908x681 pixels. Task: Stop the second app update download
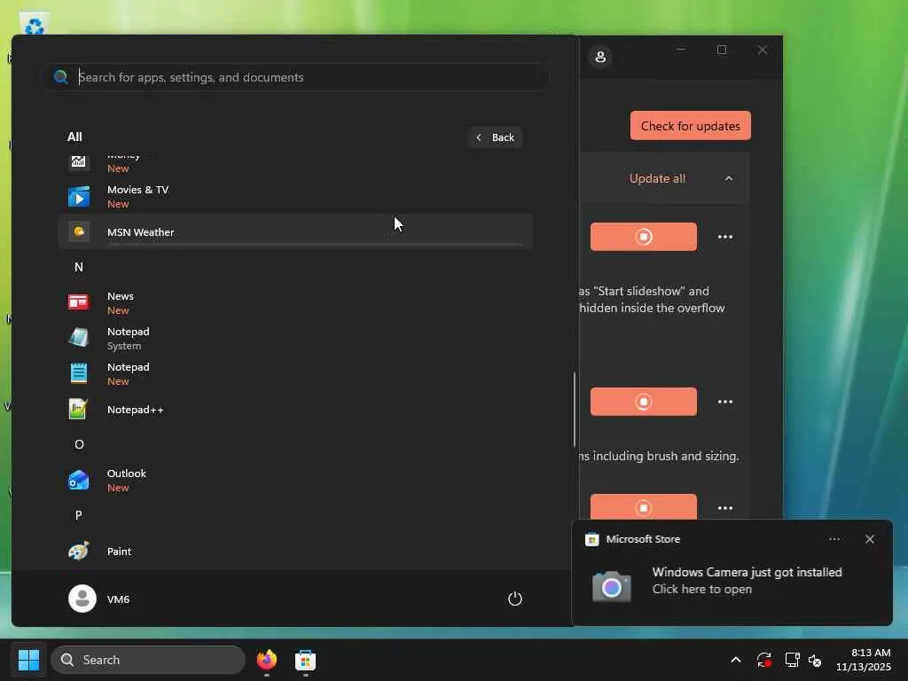pyautogui.click(x=644, y=402)
